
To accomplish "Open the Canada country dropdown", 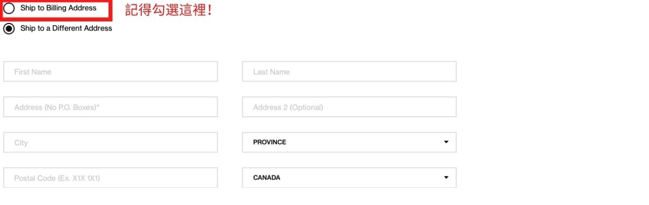I will (349, 178).
